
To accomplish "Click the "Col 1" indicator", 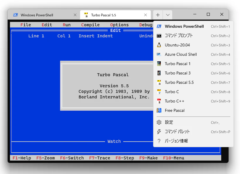I will click(64, 36).
